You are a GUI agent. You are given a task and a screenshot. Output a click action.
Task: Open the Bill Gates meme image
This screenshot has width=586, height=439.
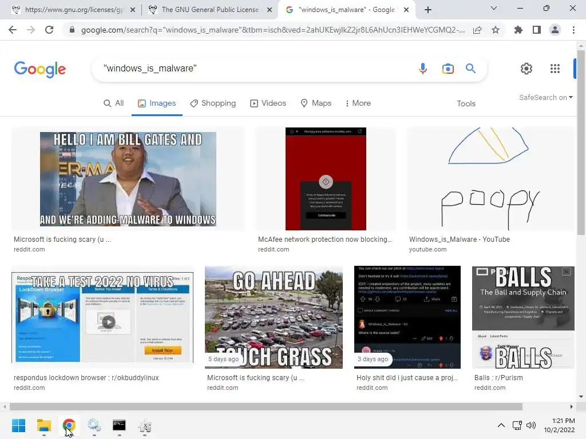tap(128, 179)
